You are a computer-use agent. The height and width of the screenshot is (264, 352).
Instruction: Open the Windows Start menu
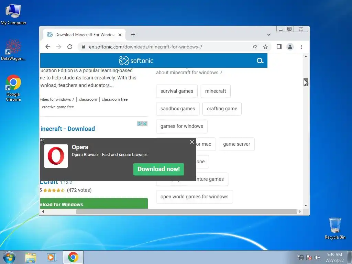(x=9, y=257)
